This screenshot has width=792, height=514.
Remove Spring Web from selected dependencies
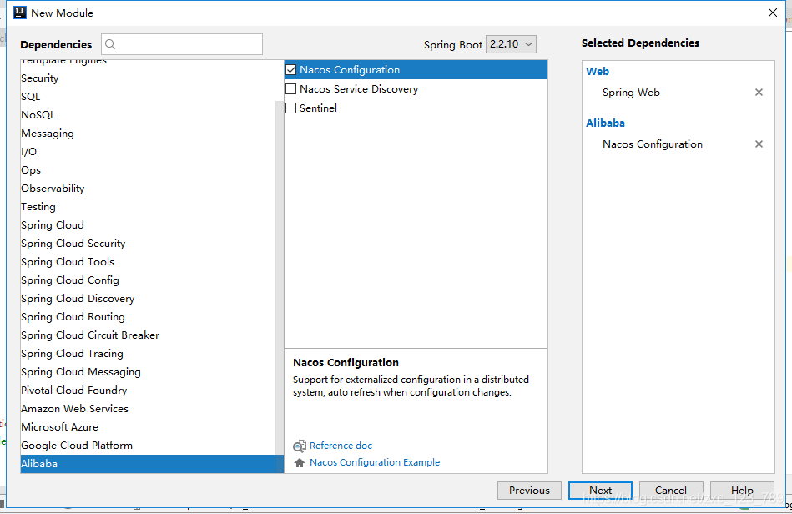(x=759, y=93)
